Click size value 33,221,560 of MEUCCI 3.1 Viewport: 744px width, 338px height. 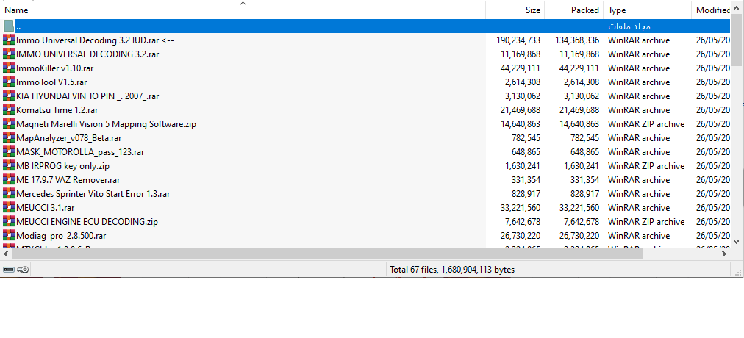pos(520,208)
